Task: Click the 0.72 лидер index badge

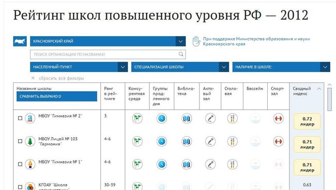Action: (x=307, y=121)
